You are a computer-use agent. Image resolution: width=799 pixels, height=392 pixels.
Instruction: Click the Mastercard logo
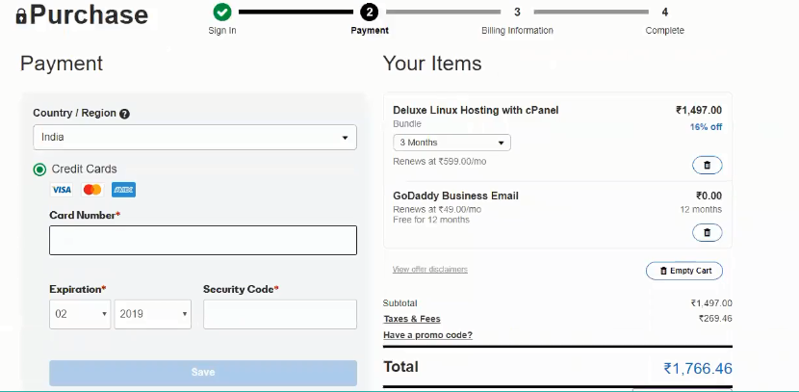point(92,190)
